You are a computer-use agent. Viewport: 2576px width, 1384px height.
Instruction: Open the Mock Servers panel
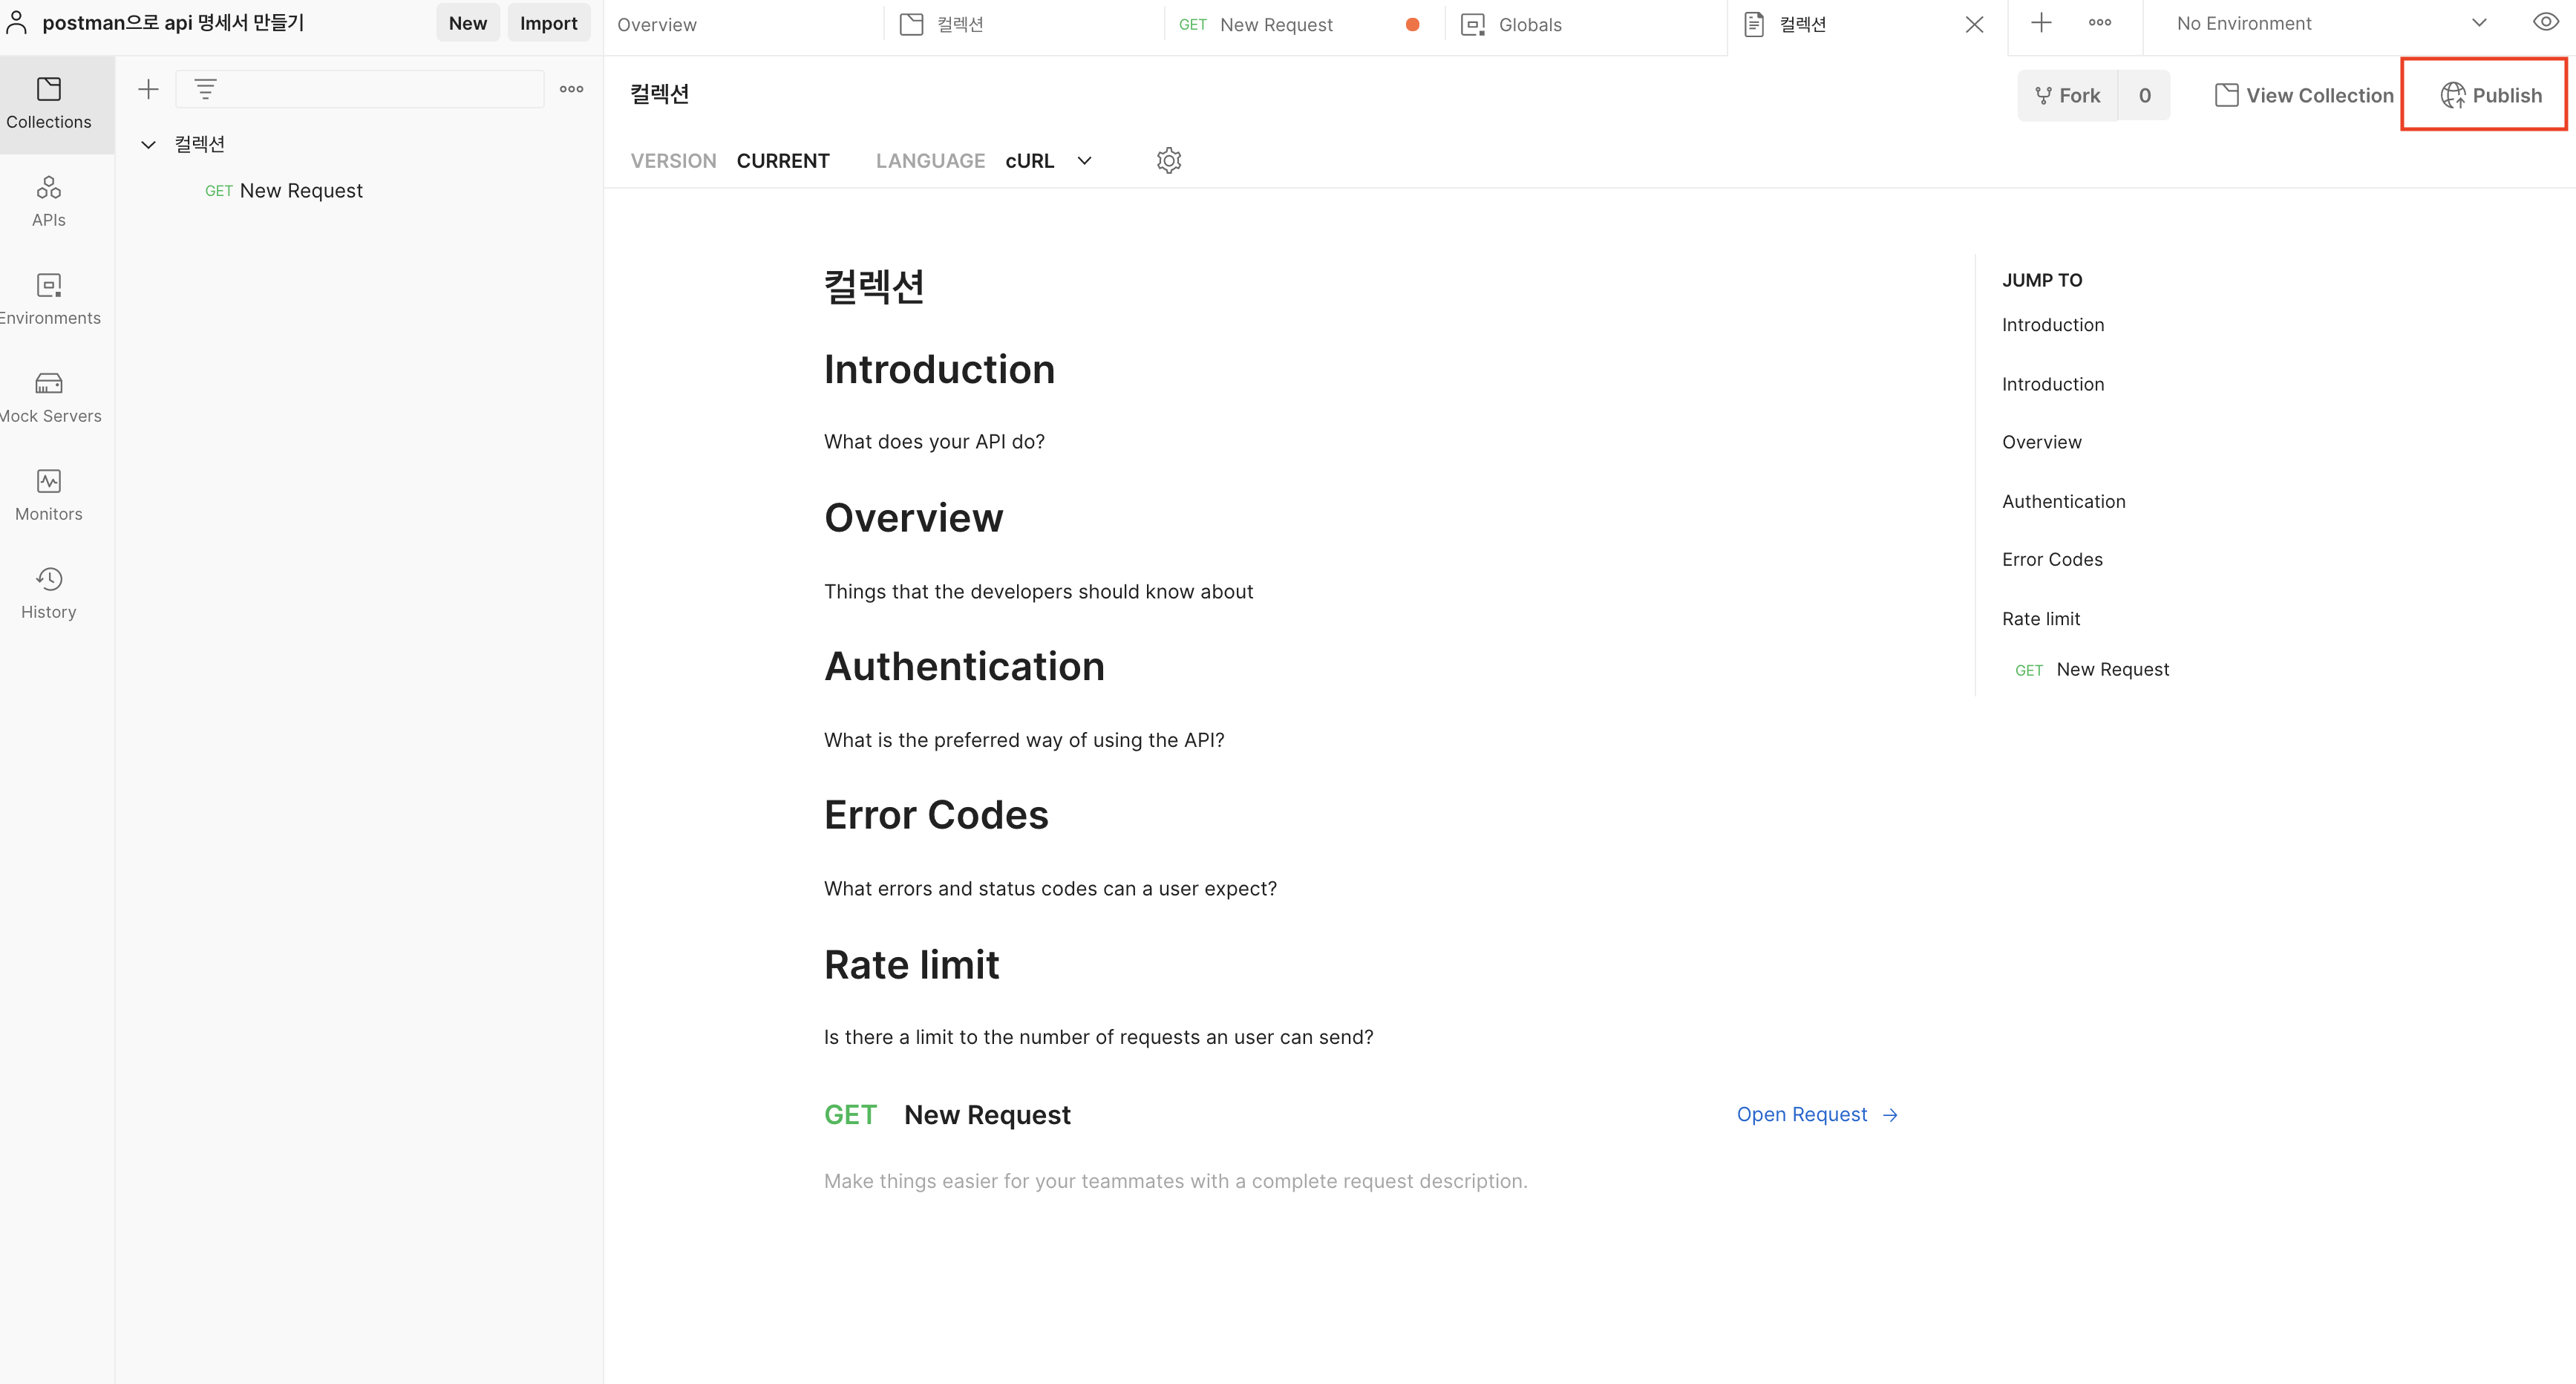coord(48,395)
